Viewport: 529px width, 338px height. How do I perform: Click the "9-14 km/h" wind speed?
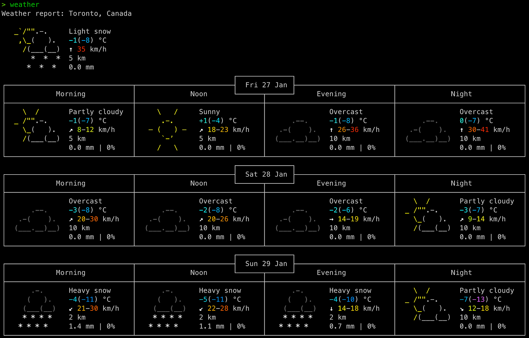click(487, 219)
